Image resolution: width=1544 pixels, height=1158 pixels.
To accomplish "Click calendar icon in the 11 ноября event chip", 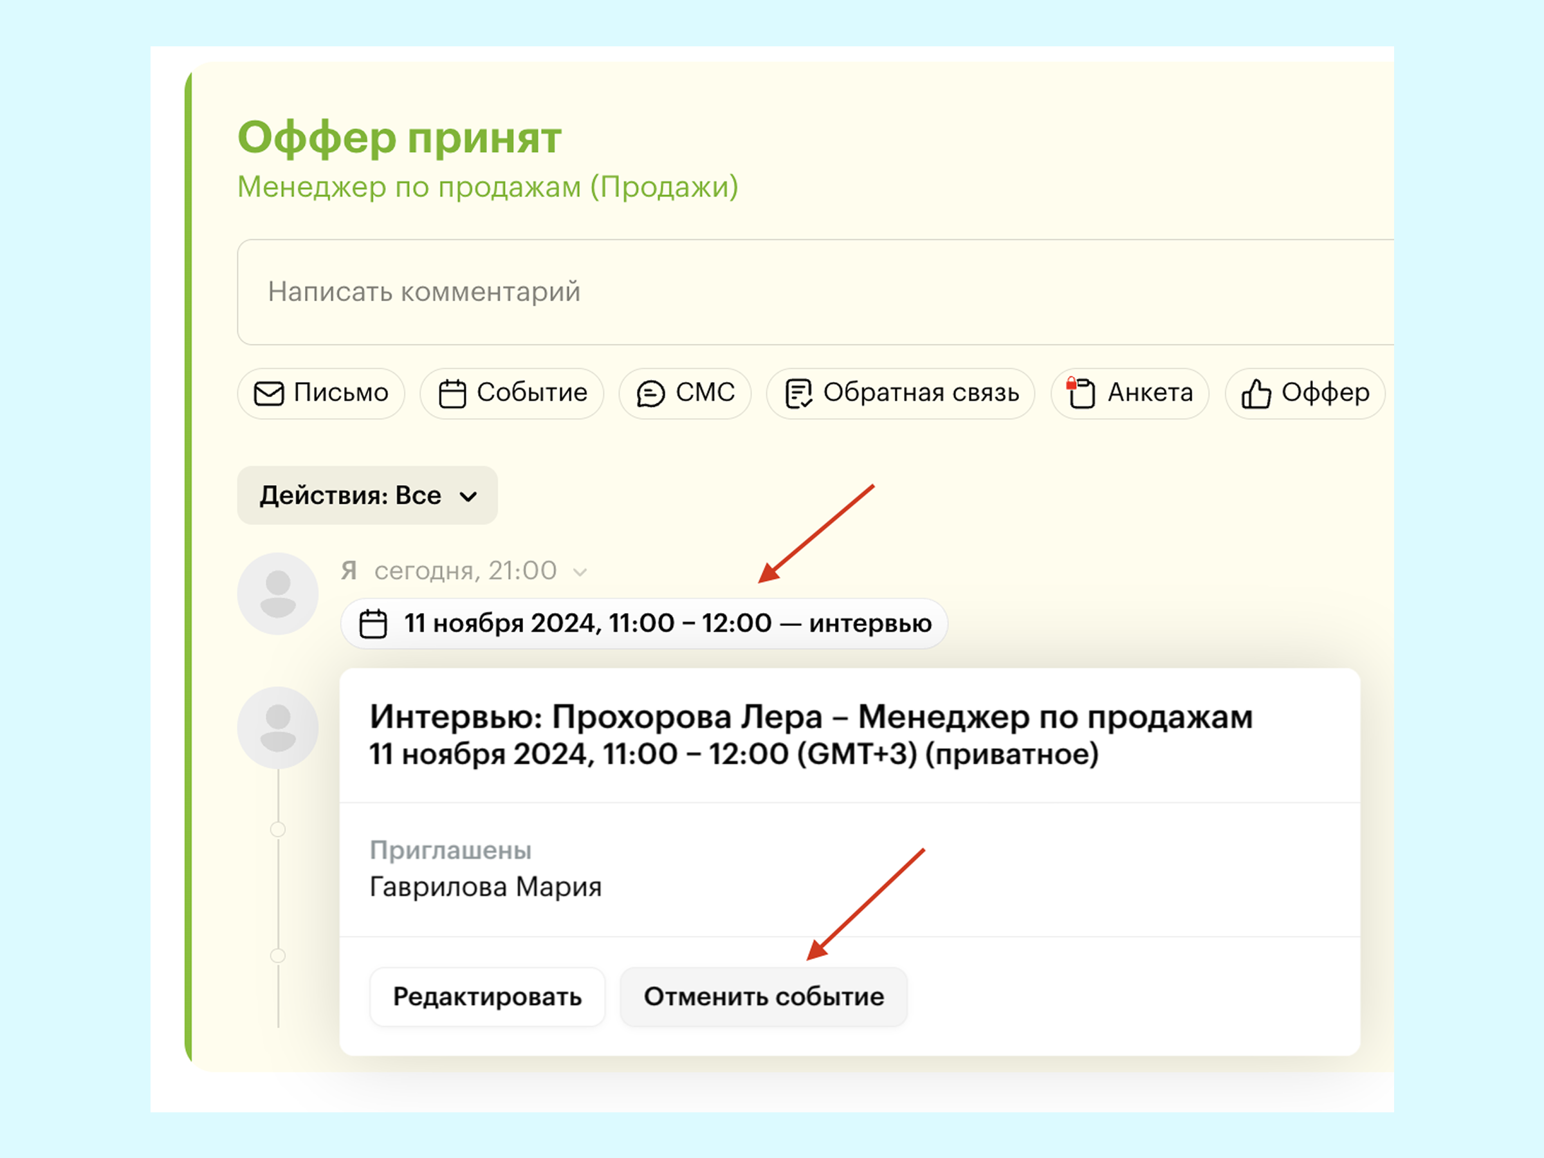I will pos(372,624).
